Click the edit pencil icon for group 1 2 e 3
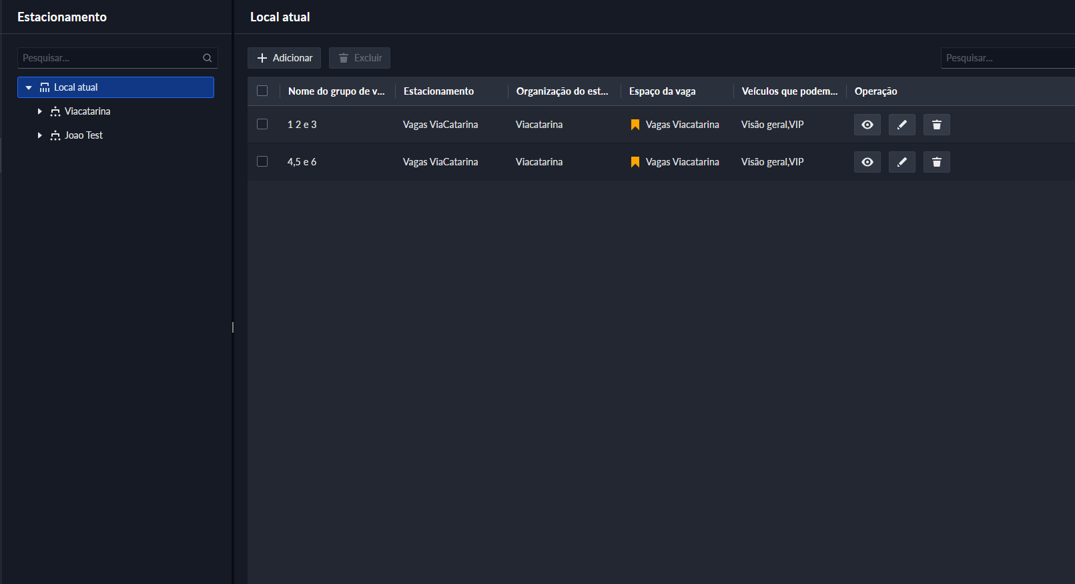This screenshot has height=584, width=1075. pyautogui.click(x=902, y=125)
